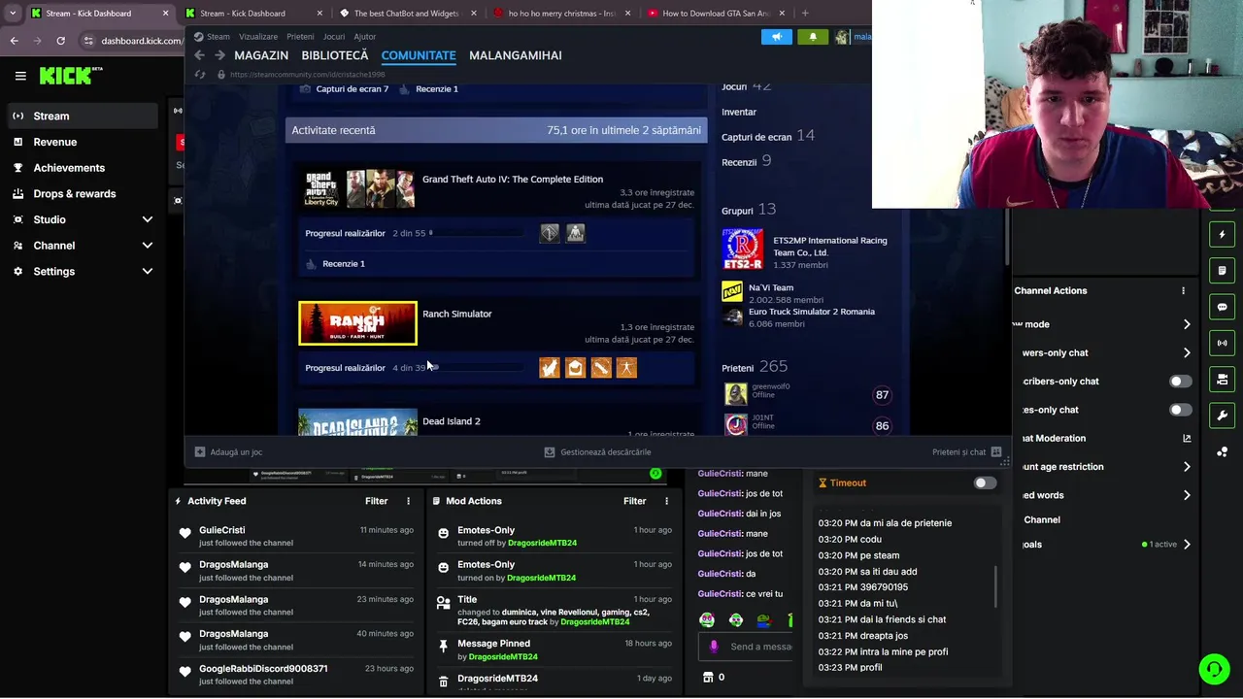
Task: Open goals chevron with 1 active
Action: [x=1187, y=545]
